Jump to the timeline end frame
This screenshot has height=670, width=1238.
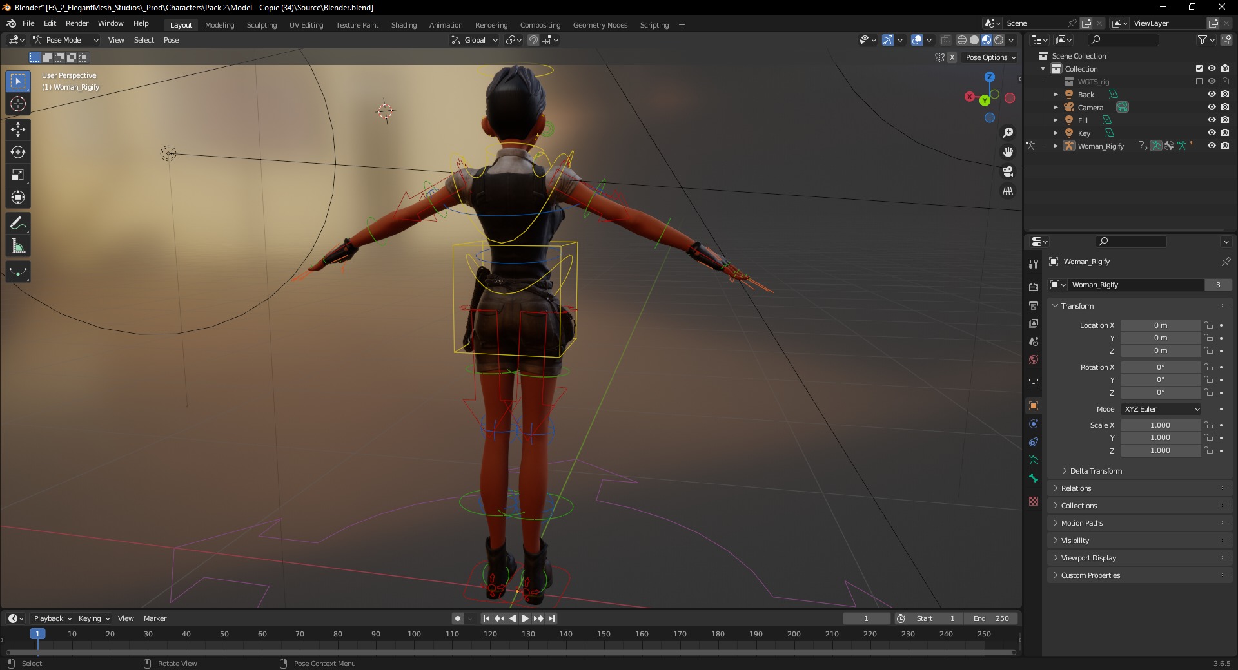552,618
